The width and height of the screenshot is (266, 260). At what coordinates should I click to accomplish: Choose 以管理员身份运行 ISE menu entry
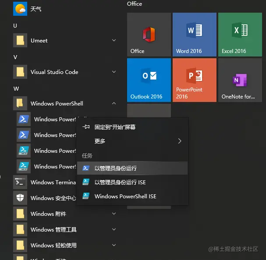tap(132, 182)
